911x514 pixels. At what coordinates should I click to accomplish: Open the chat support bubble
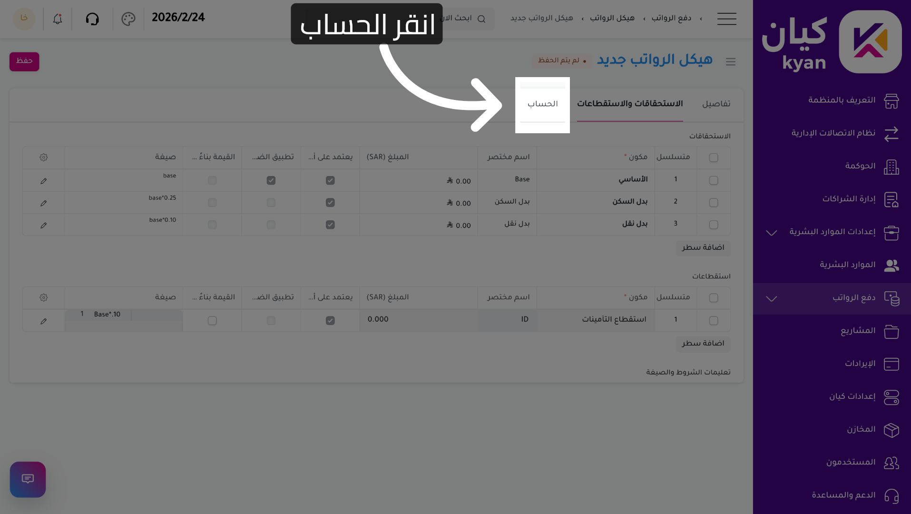point(28,479)
